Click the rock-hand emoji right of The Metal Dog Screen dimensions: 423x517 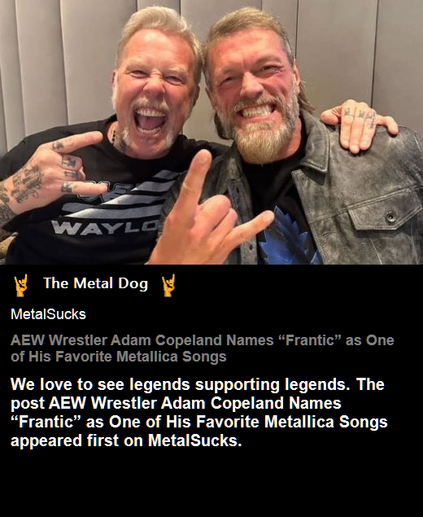click(168, 285)
